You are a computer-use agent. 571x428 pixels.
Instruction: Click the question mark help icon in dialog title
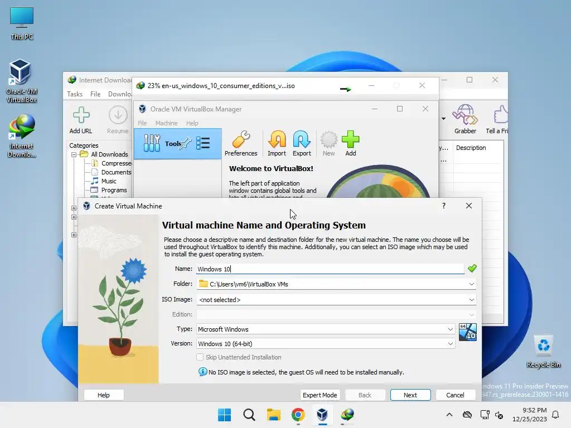coord(443,206)
